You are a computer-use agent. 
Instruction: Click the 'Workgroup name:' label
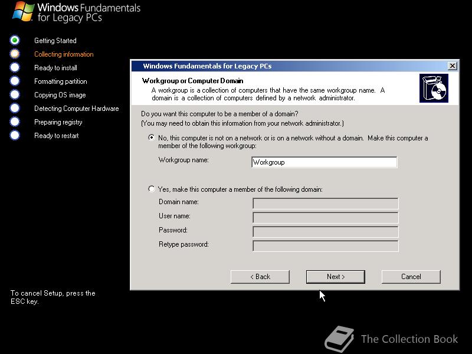183,160
